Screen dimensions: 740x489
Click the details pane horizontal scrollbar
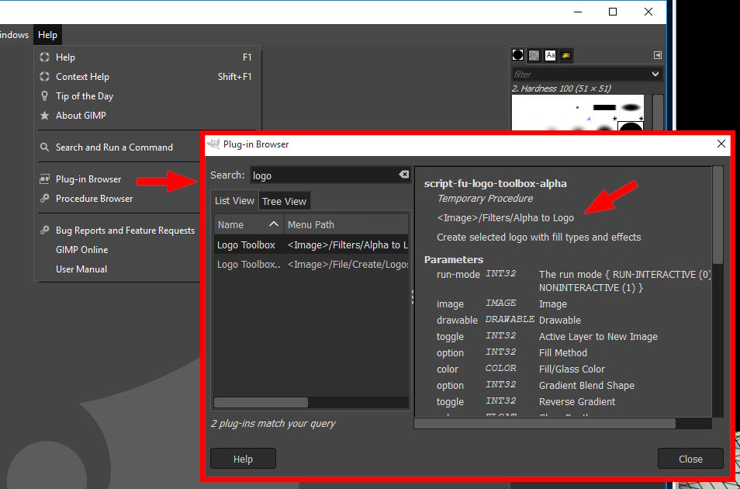[x=545, y=424]
